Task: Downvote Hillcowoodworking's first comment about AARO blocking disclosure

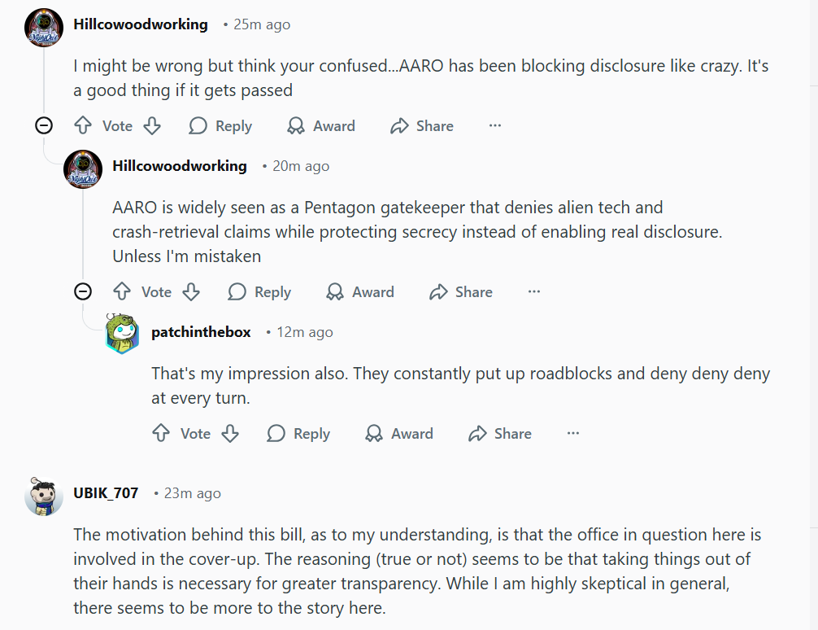Action: pos(152,126)
